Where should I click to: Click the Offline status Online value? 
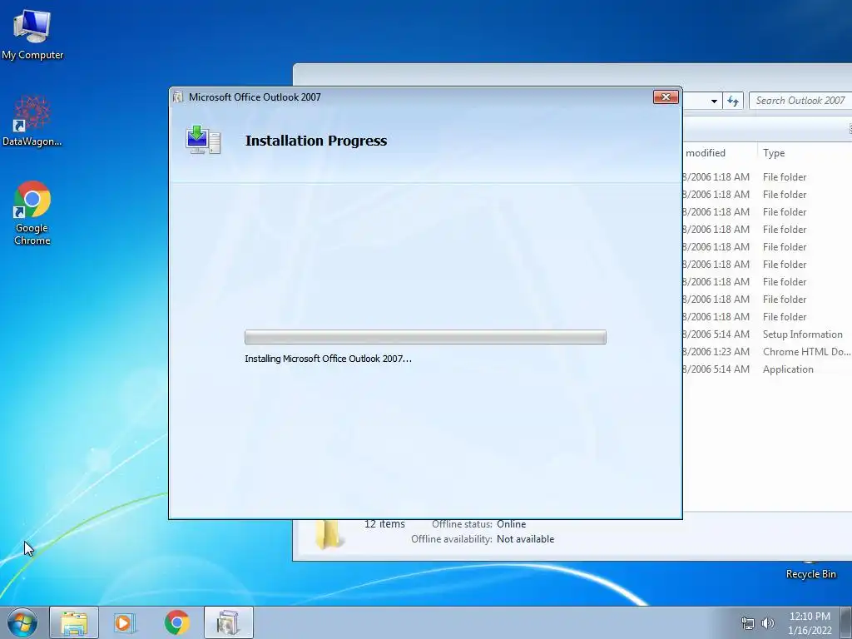click(x=512, y=524)
